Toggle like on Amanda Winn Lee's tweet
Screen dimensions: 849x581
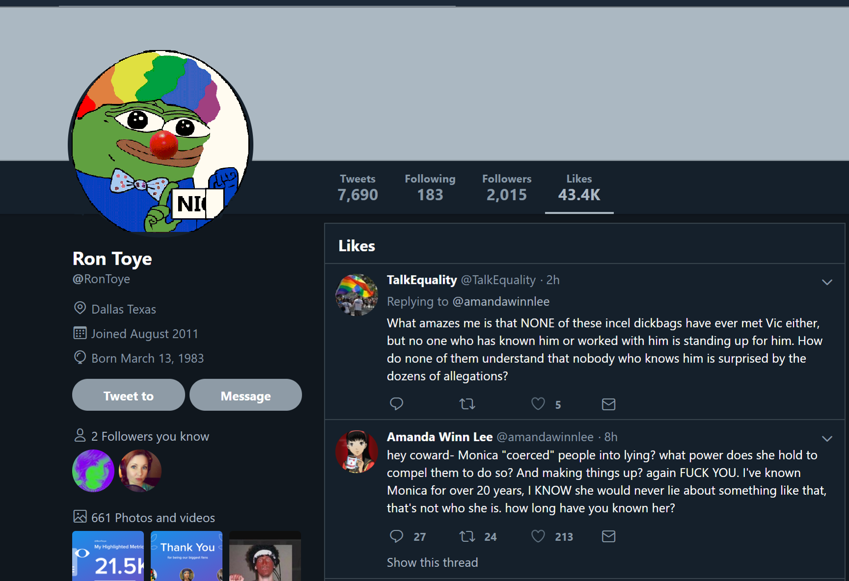pos(538,536)
